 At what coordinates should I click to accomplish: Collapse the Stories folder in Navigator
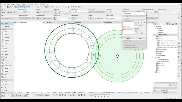[155, 28]
